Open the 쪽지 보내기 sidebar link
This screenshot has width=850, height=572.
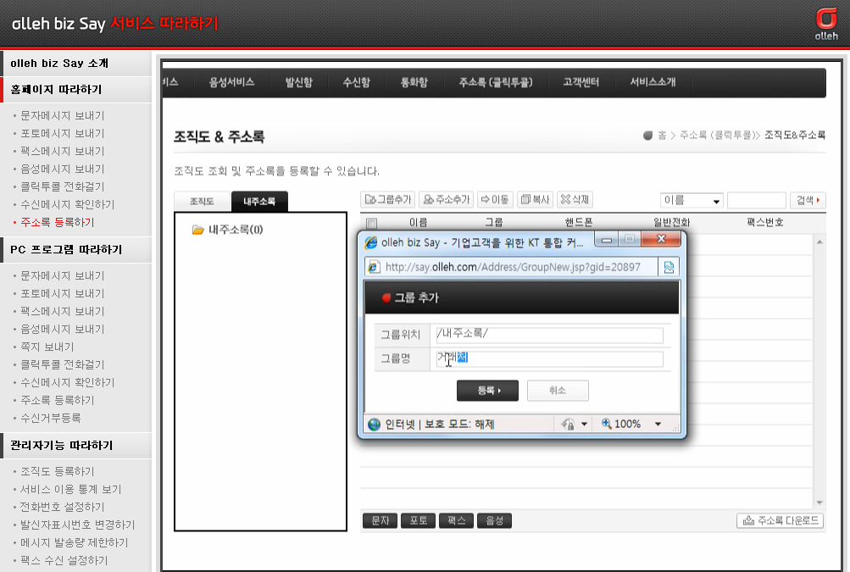tap(47, 347)
